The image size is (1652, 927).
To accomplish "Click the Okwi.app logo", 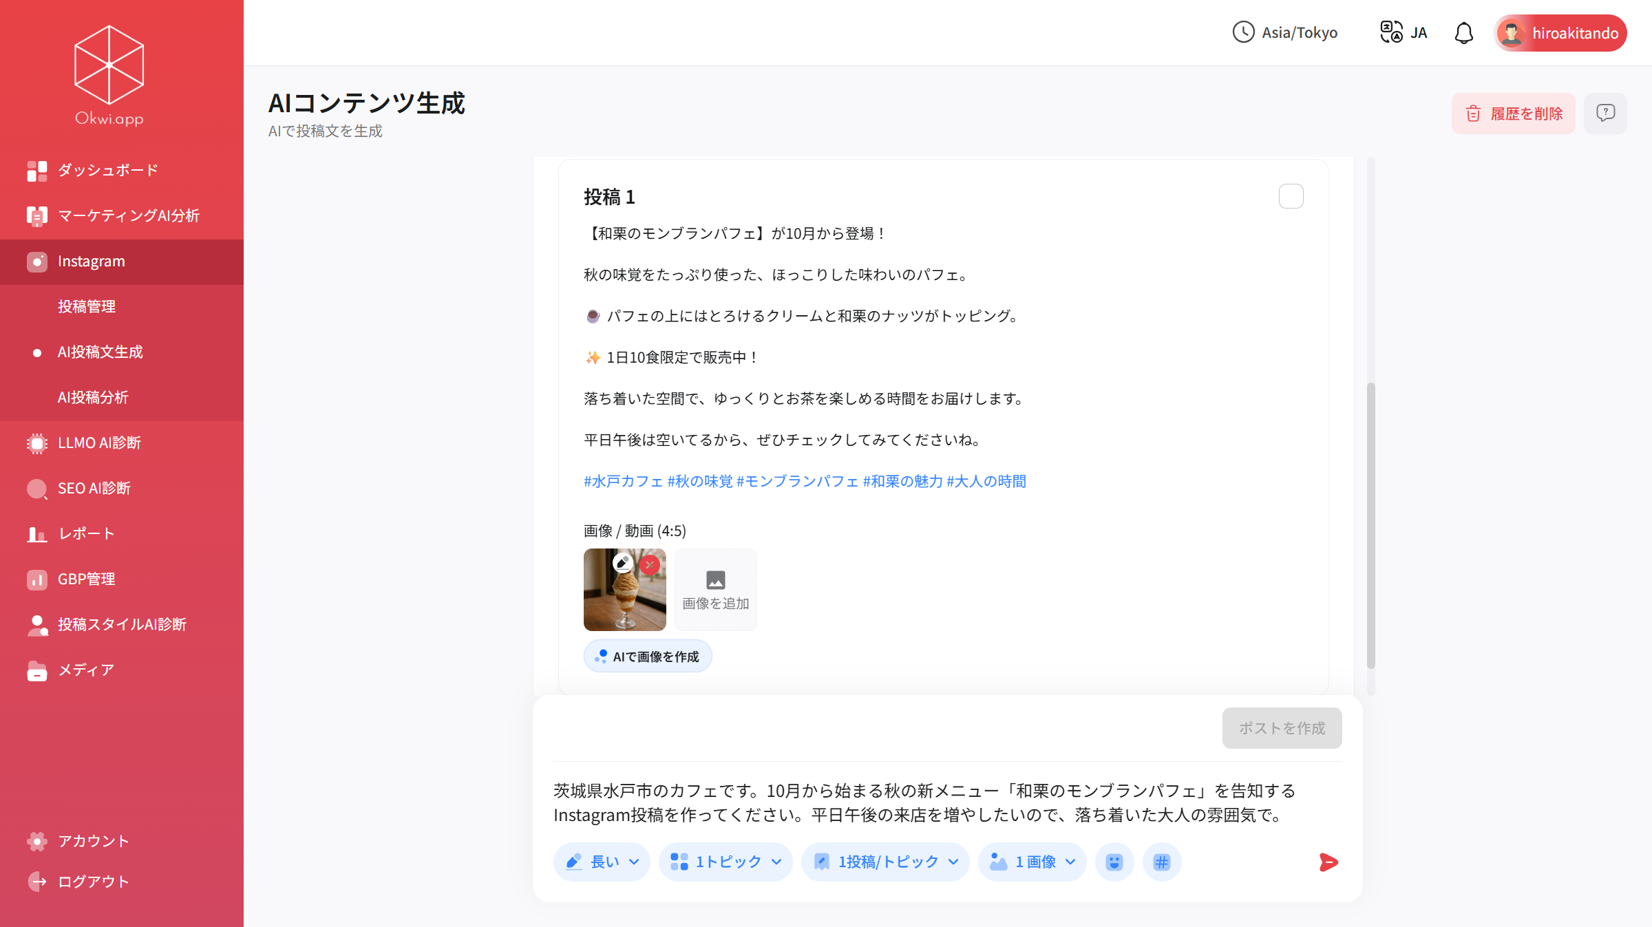I will [109, 76].
